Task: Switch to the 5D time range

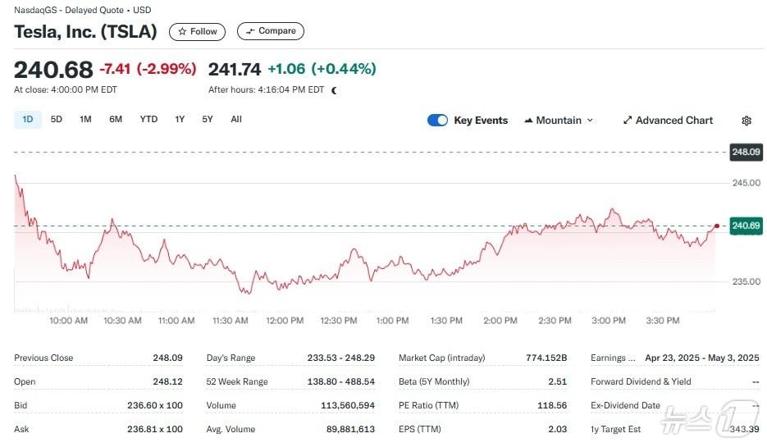Action: (x=57, y=120)
